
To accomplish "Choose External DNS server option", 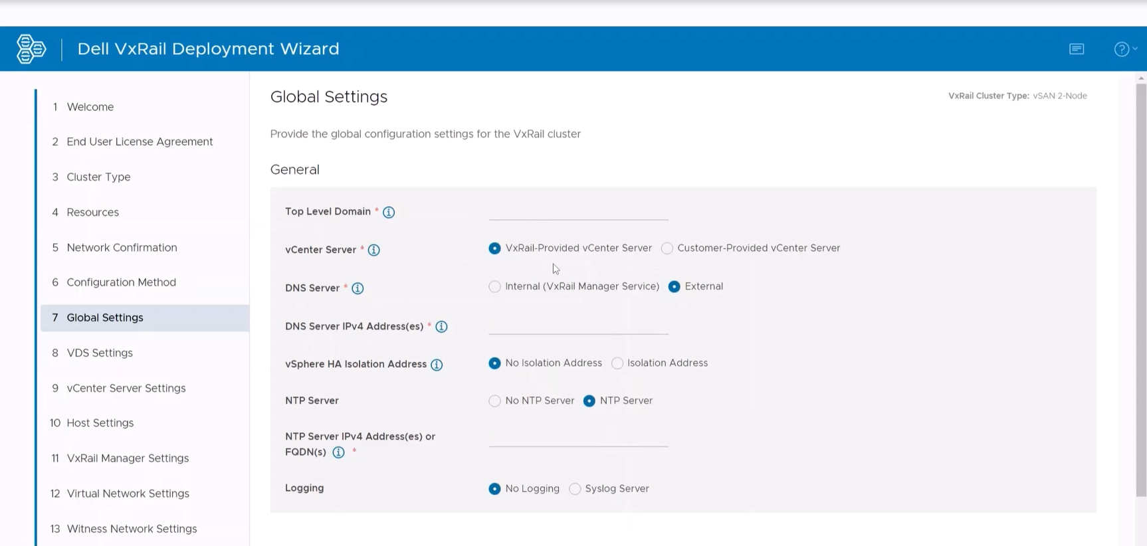I will click(x=674, y=287).
